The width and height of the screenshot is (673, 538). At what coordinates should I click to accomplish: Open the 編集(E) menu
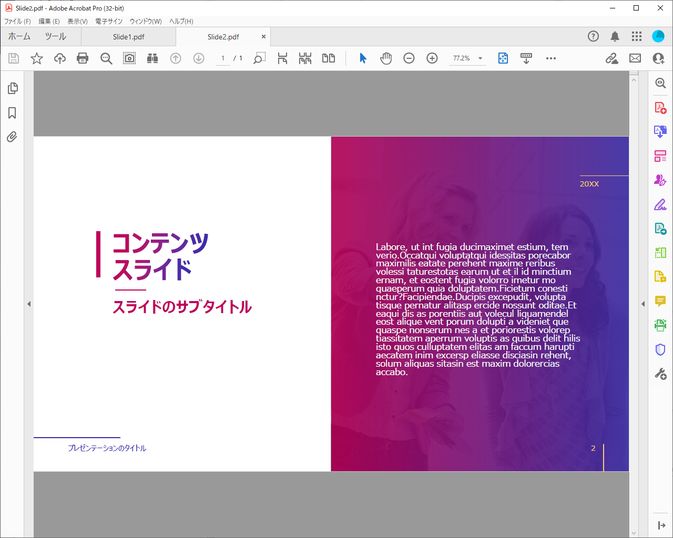pyautogui.click(x=49, y=22)
